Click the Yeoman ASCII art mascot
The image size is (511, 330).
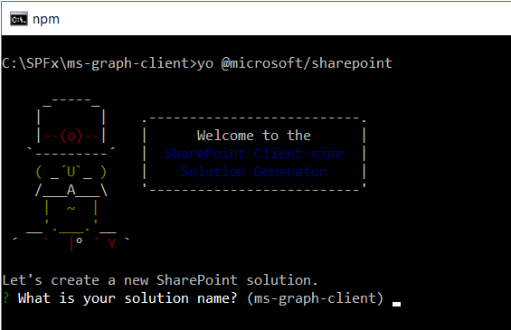pyautogui.click(x=71, y=174)
